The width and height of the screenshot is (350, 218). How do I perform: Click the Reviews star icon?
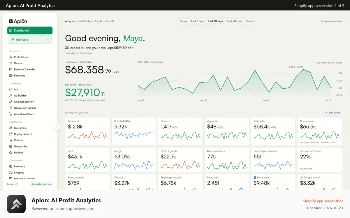[x=11, y=153]
